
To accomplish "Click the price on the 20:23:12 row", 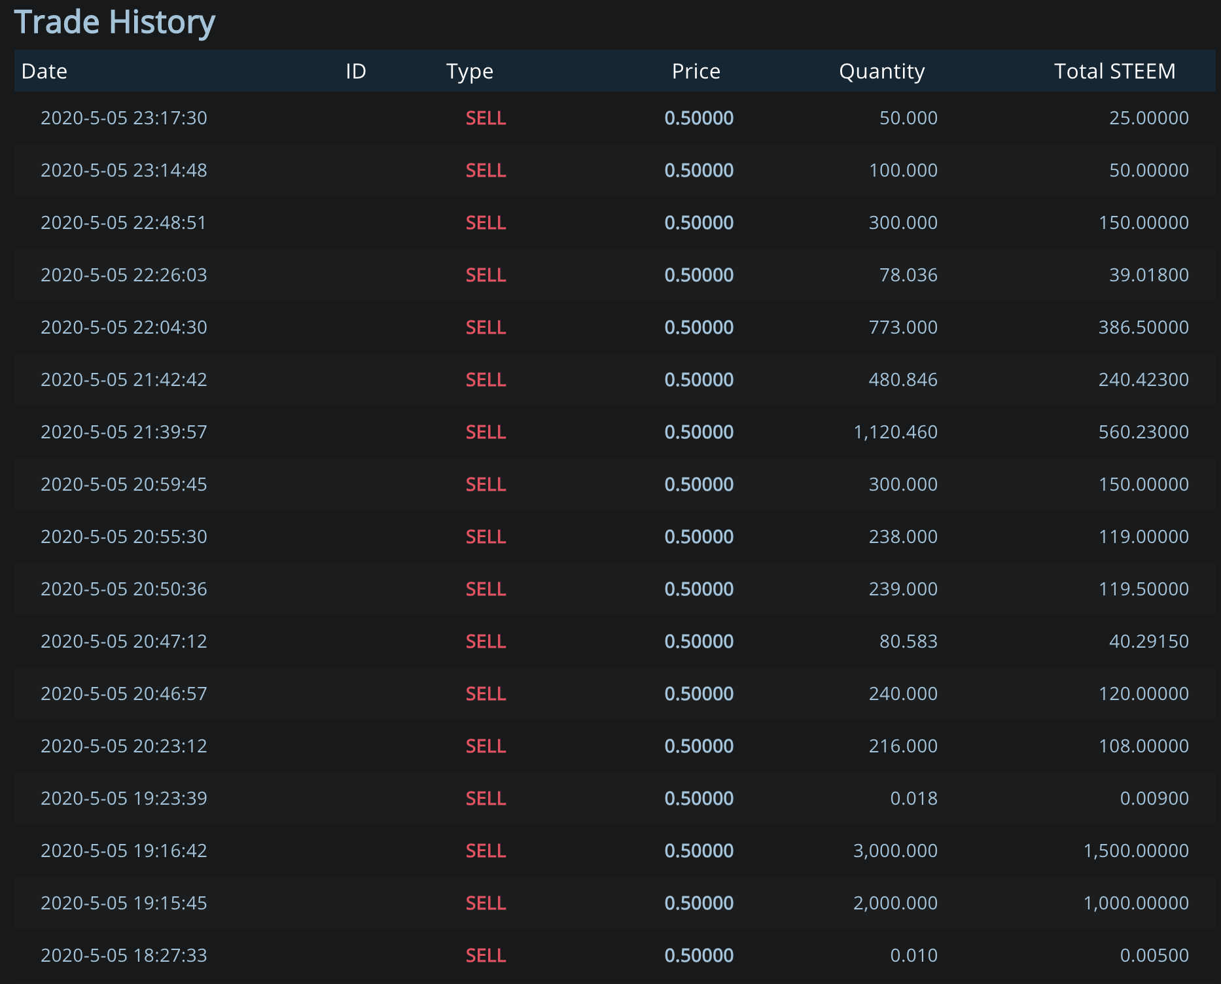I will (x=699, y=746).
